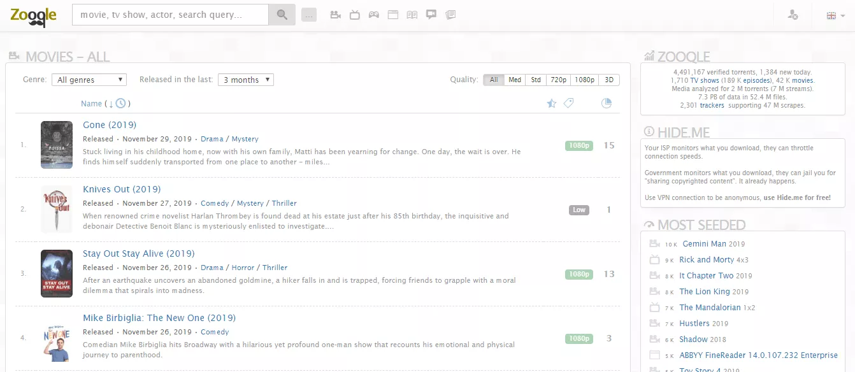Set Quality filter to 1080p
Image resolution: width=855 pixels, height=372 pixels.
(584, 80)
